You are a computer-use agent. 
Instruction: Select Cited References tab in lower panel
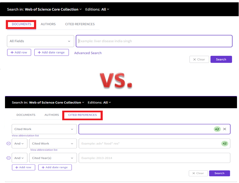pyautogui.click(x=83, y=115)
